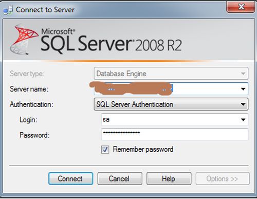This screenshot has height=199, width=257.
Task: Click inside the Password field
Action: pyautogui.click(x=175, y=135)
